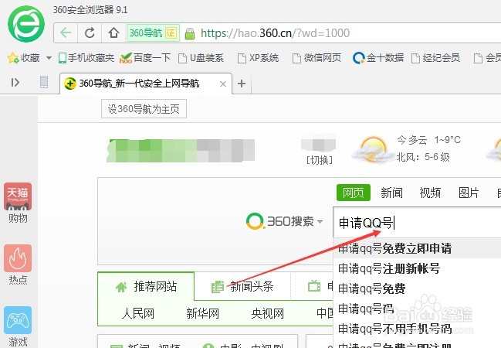Click the 360导航 certificate badge in the address bar

(x=153, y=32)
